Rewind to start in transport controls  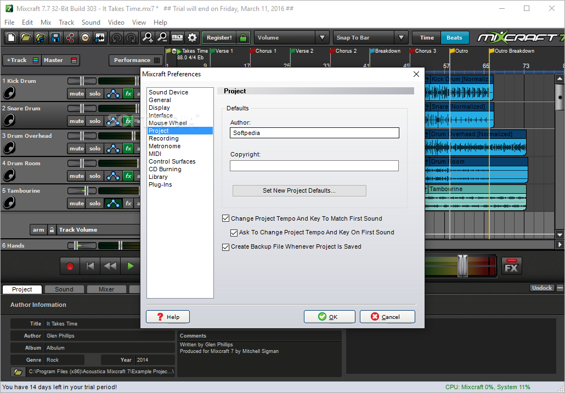[x=90, y=266]
